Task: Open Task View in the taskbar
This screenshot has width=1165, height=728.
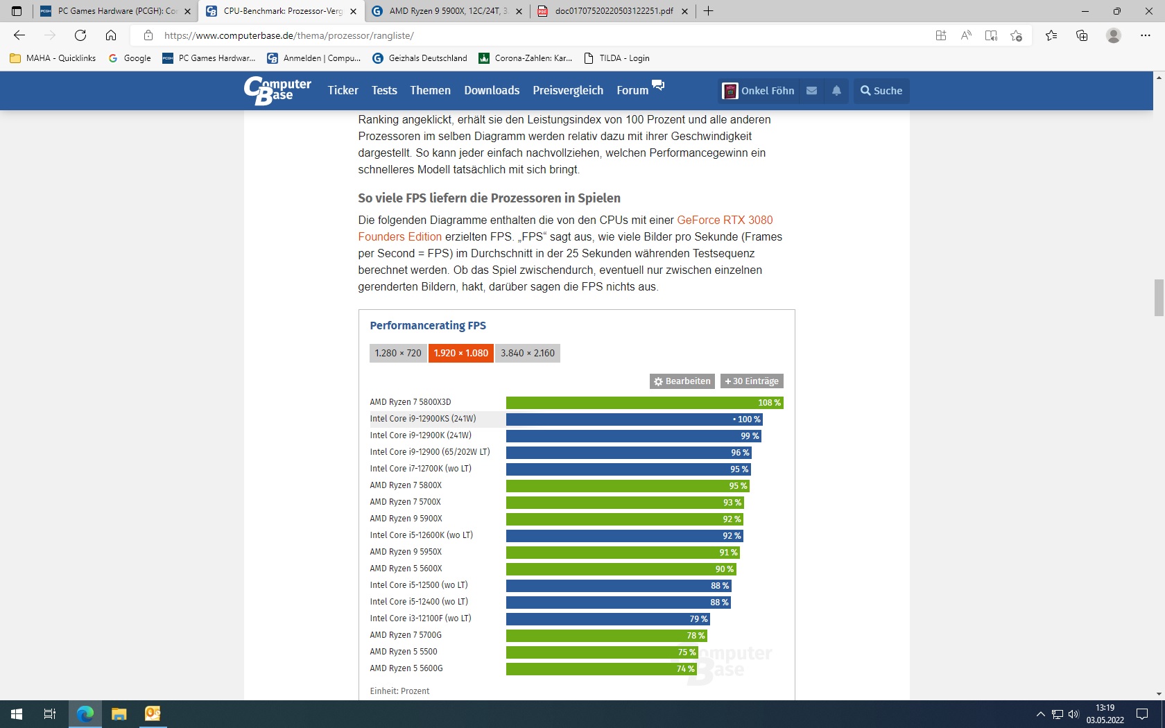Action: pyautogui.click(x=50, y=713)
